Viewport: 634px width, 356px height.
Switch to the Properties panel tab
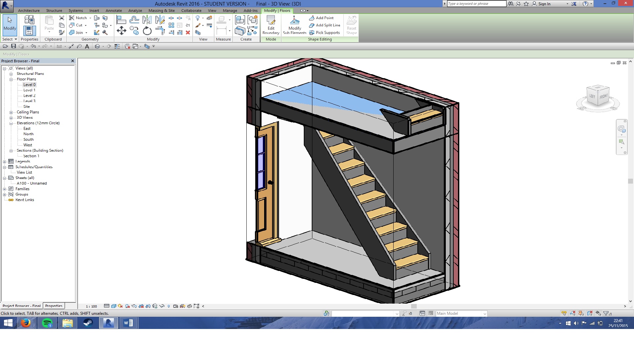point(54,306)
